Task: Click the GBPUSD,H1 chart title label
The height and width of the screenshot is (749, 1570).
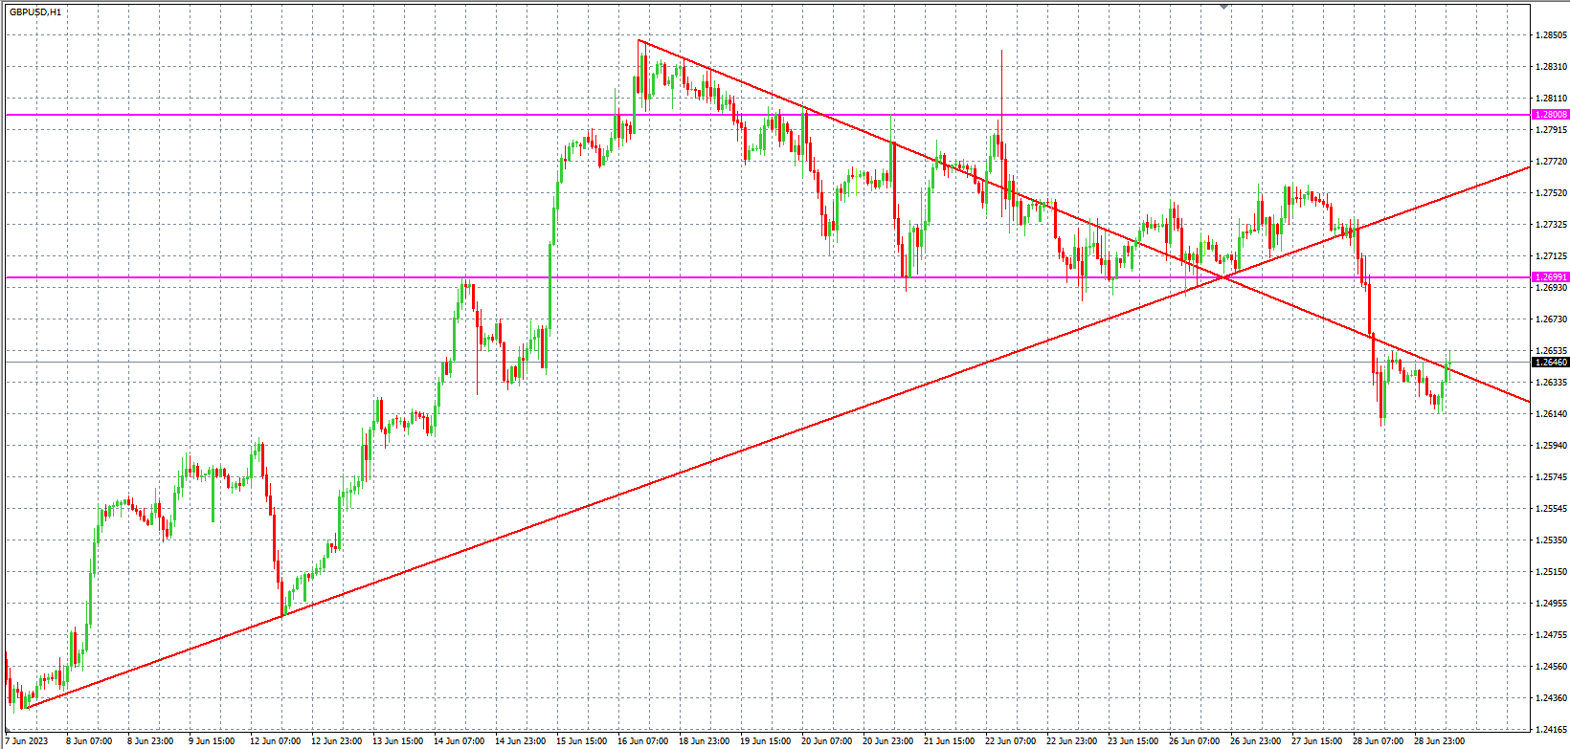Action: click(x=35, y=12)
